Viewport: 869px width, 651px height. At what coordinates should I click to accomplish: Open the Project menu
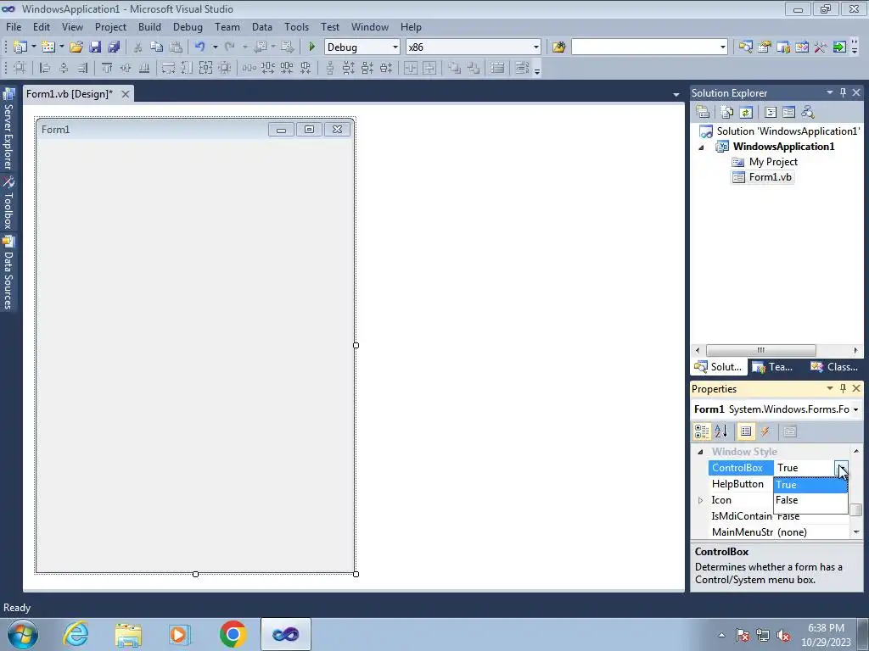click(x=110, y=26)
